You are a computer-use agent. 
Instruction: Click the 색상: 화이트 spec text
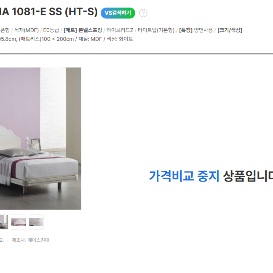coord(120,39)
